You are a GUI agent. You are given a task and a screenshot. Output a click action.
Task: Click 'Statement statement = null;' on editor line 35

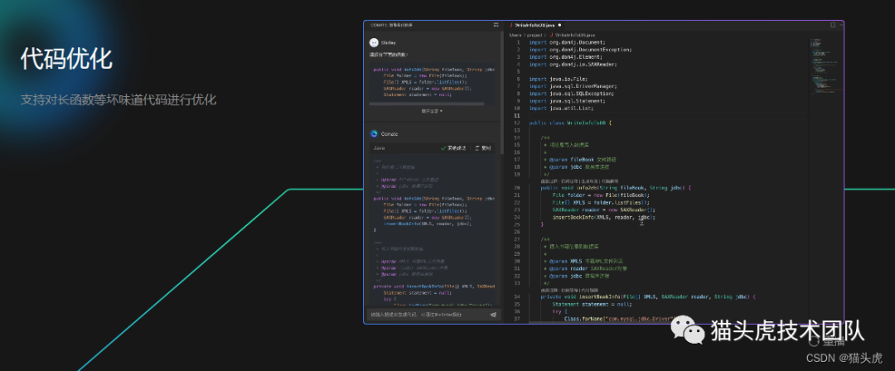tap(592, 304)
